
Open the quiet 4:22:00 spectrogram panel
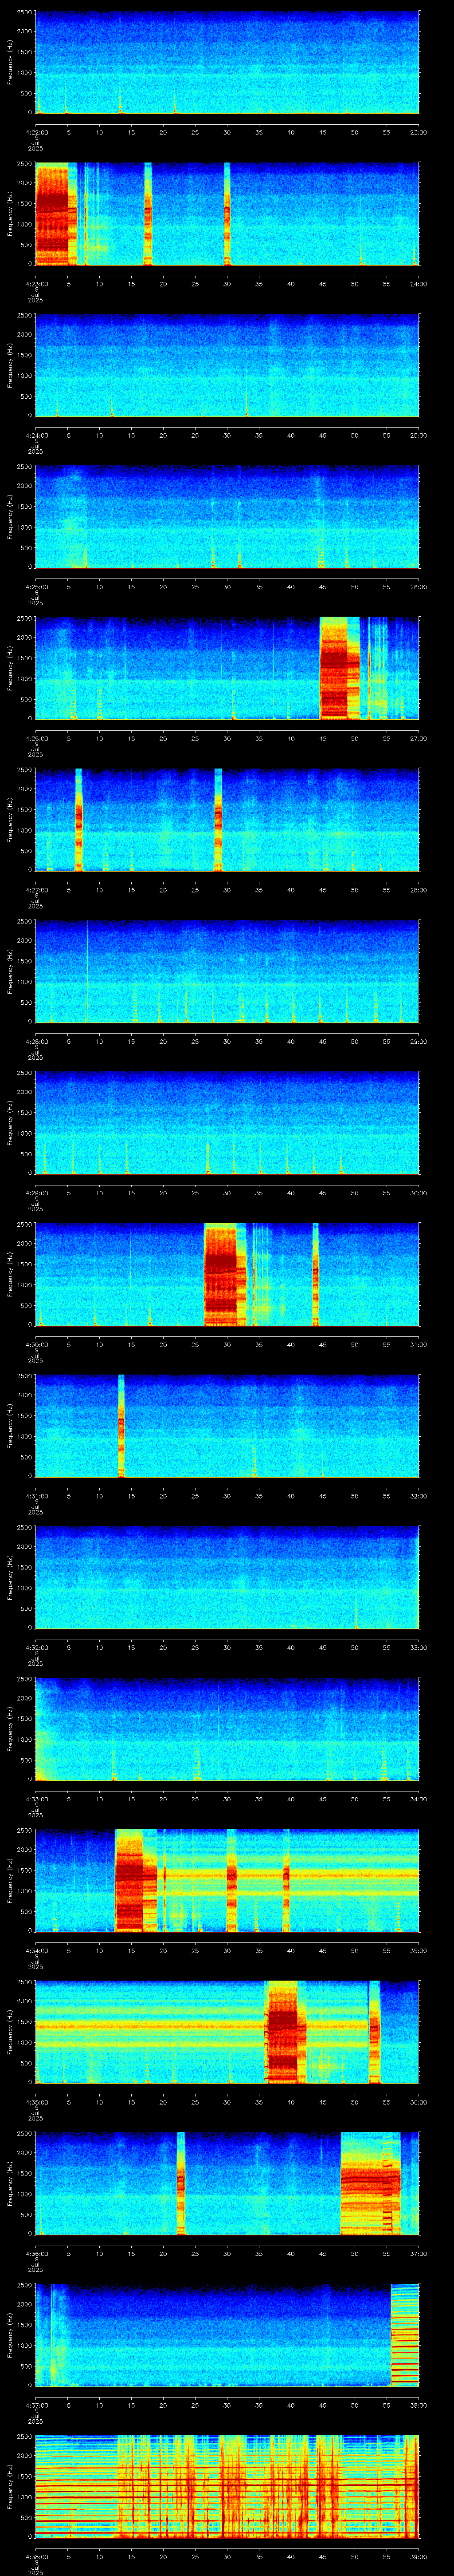[x=227, y=62]
